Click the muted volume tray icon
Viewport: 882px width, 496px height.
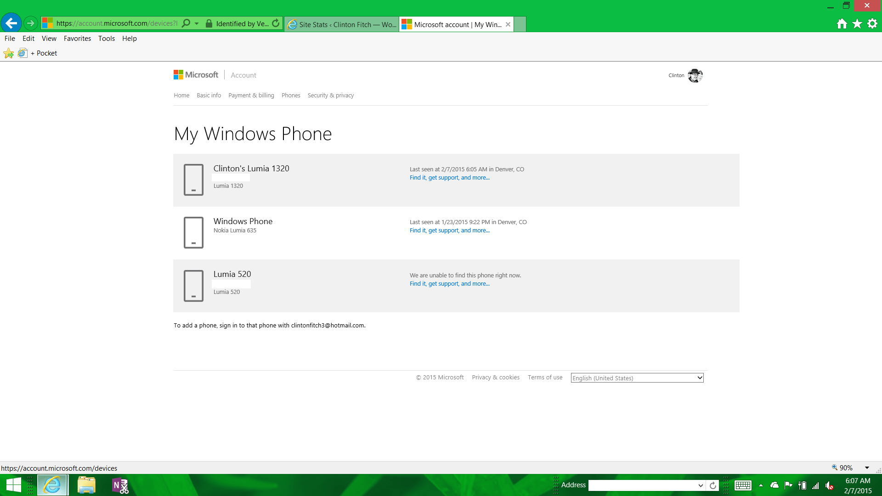(829, 485)
